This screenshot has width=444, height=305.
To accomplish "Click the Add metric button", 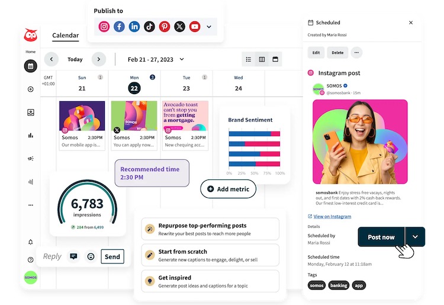I will point(228,189).
